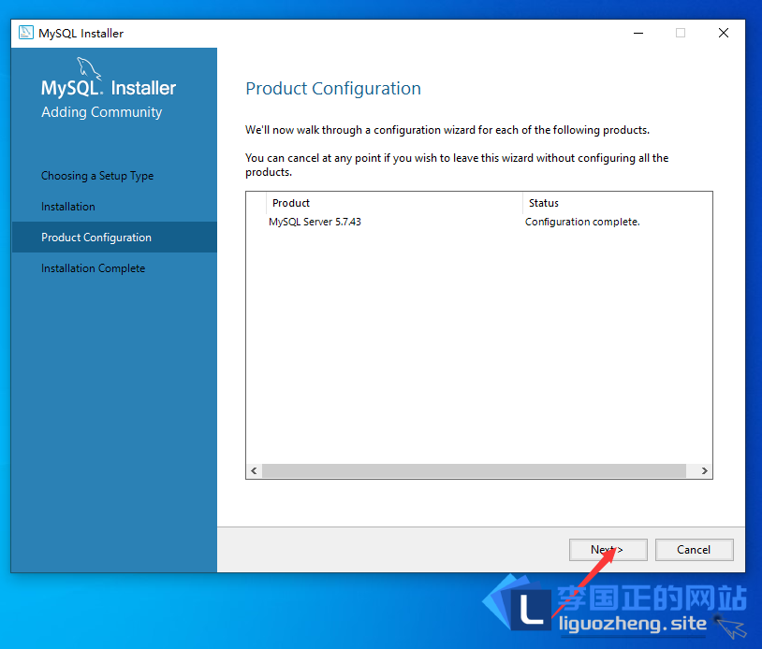Click the Product column header
Screen dimensions: 762x649
(x=394, y=203)
